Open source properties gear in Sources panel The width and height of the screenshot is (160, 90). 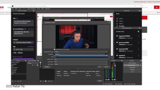(46, 81)
